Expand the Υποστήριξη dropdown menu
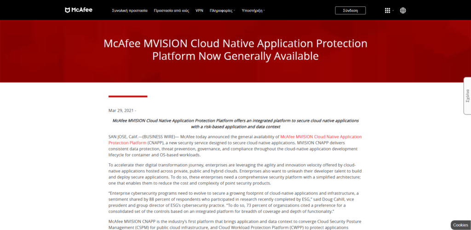Screen dimensions: 471x230 (x=253, y=11)
